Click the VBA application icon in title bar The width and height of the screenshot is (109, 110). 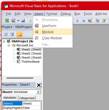[6, 6]
